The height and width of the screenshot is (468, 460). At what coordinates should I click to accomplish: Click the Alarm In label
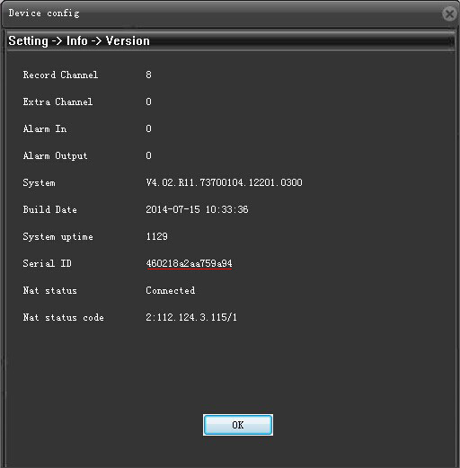click(x=45, y=128)
